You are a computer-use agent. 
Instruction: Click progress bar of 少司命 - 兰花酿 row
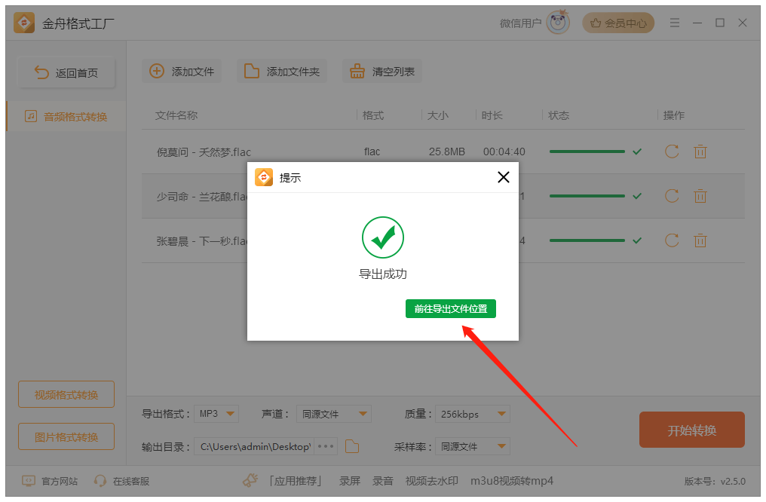click(587, 196)
